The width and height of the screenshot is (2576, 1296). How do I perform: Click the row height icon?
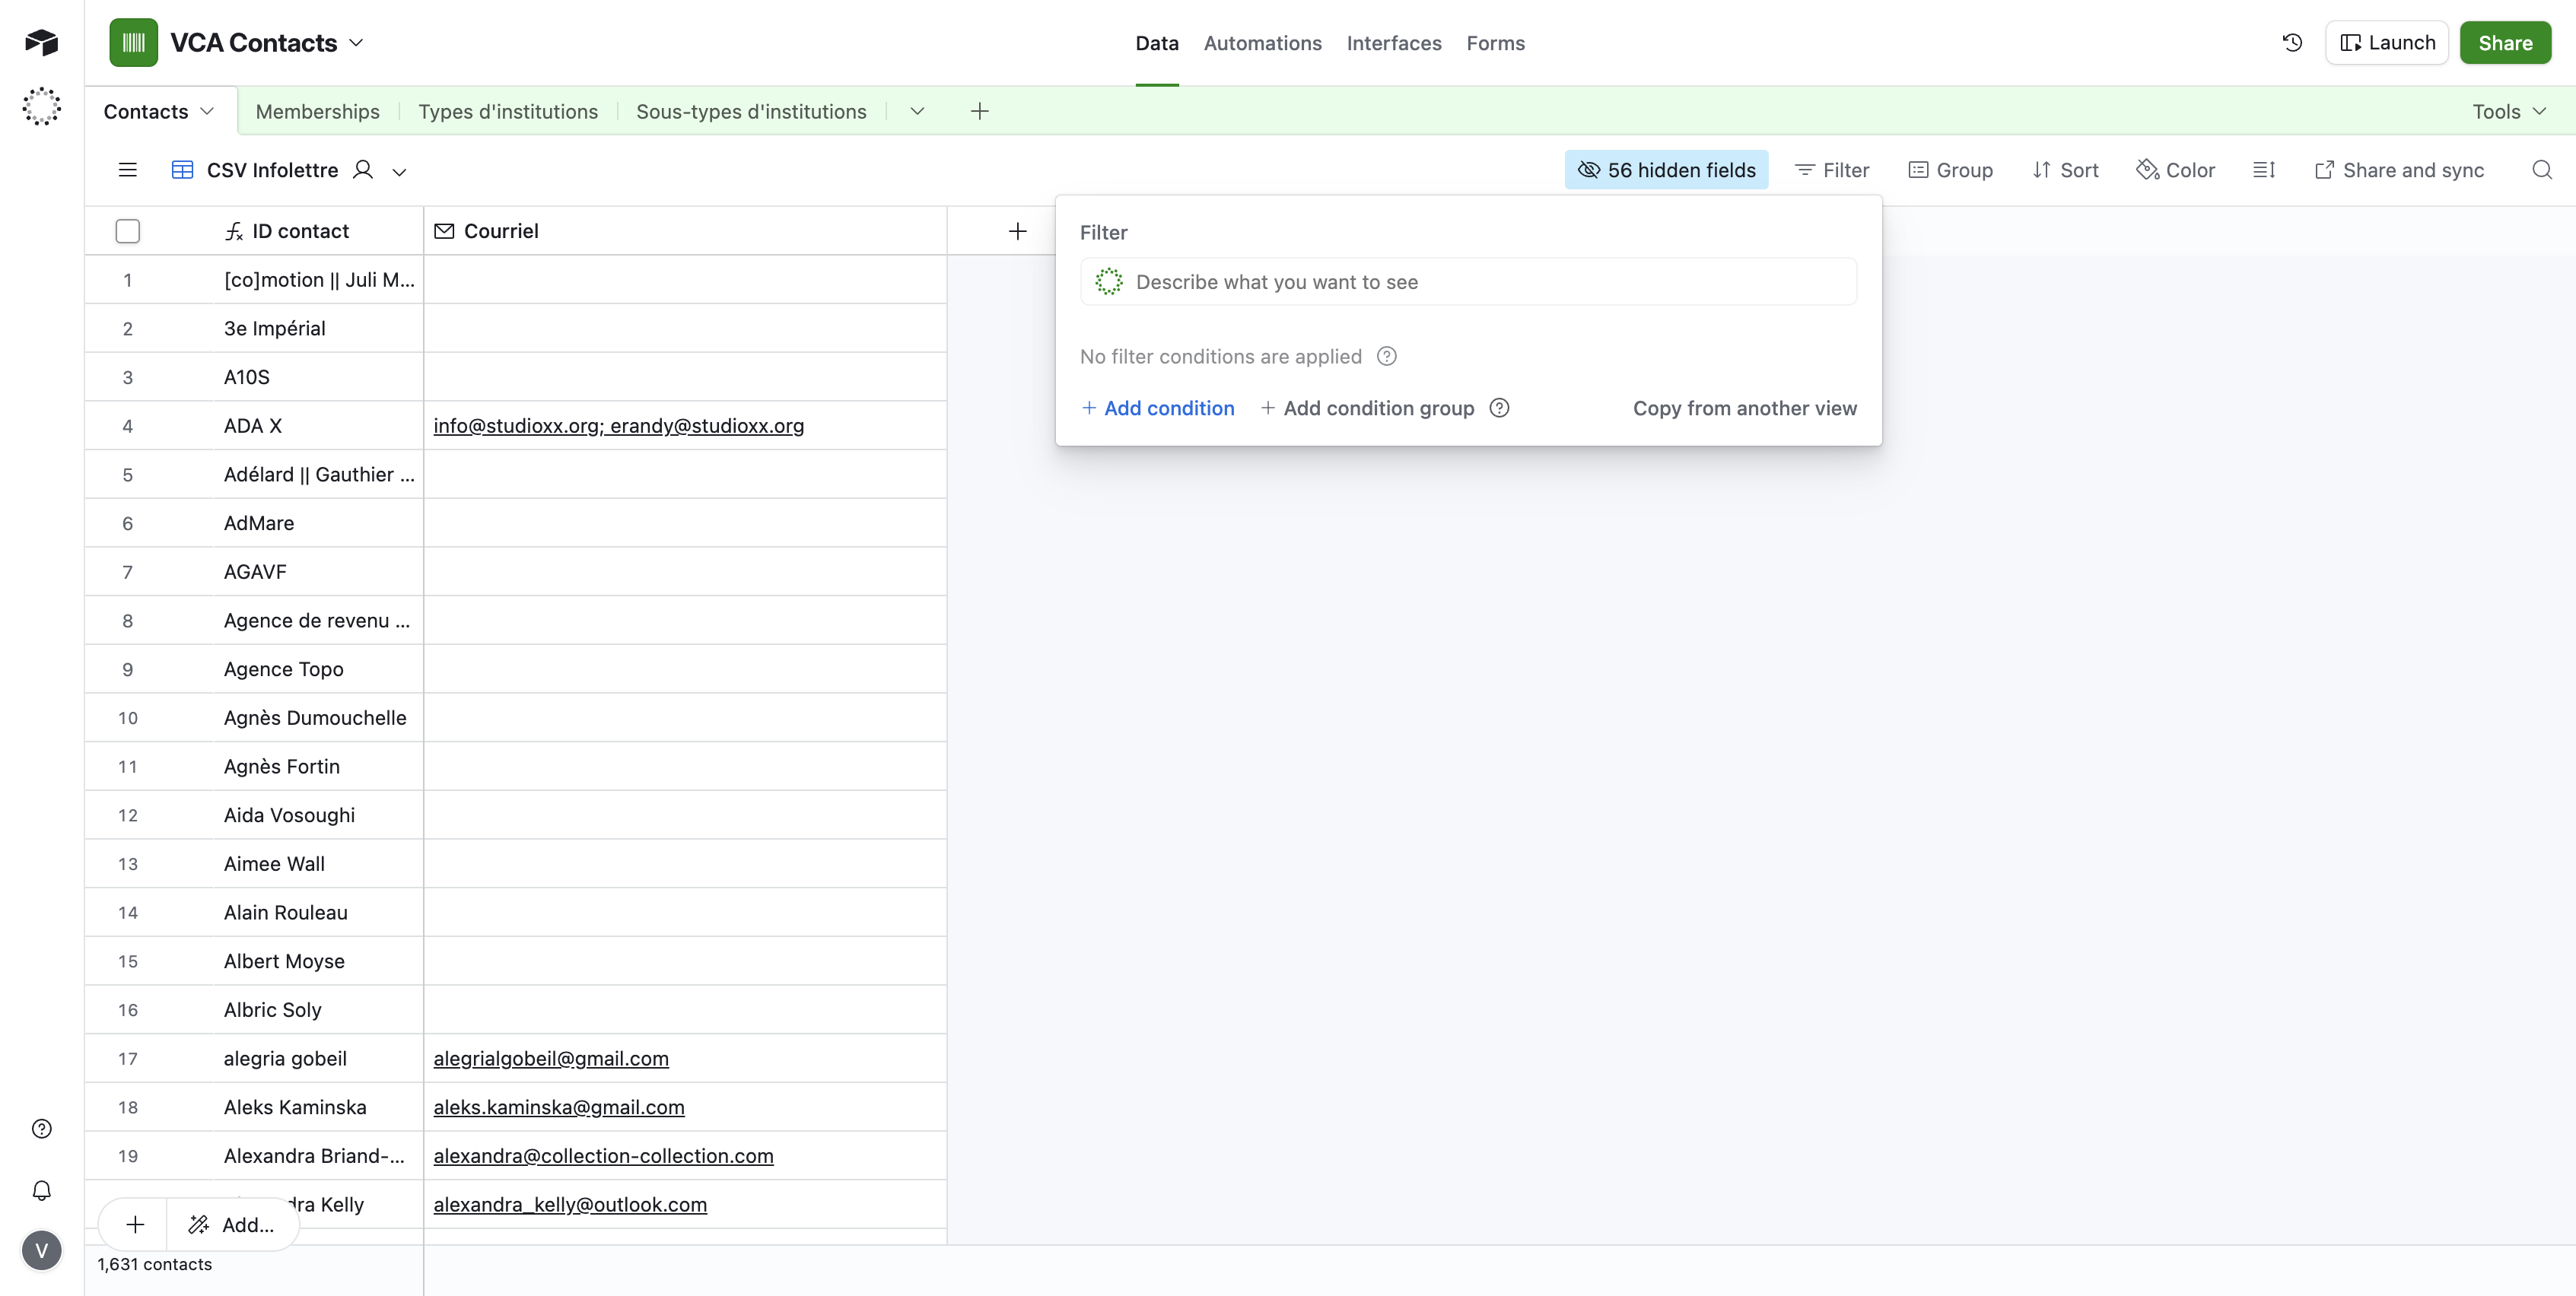tap(2264, 170)
